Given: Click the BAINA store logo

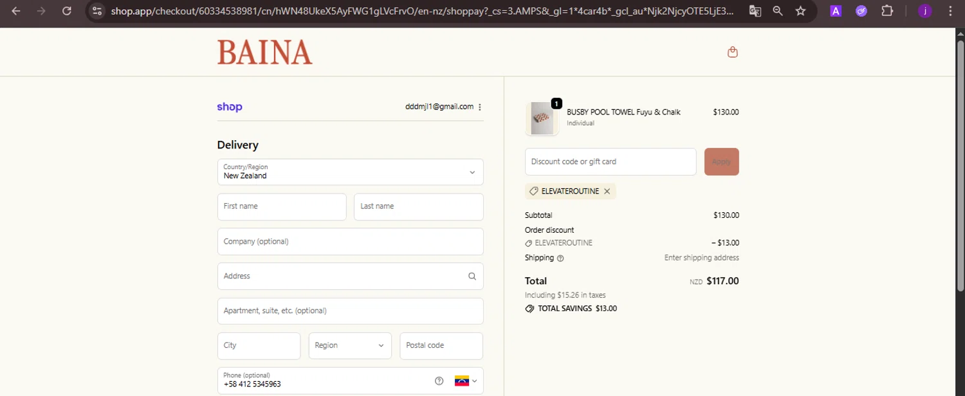Looking at the screenshot, I should click(x=265, y=52).
